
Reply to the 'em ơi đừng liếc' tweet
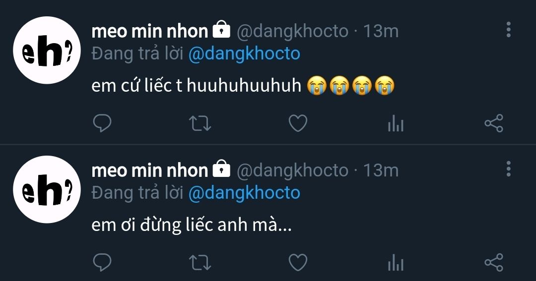tap(102, 262)
